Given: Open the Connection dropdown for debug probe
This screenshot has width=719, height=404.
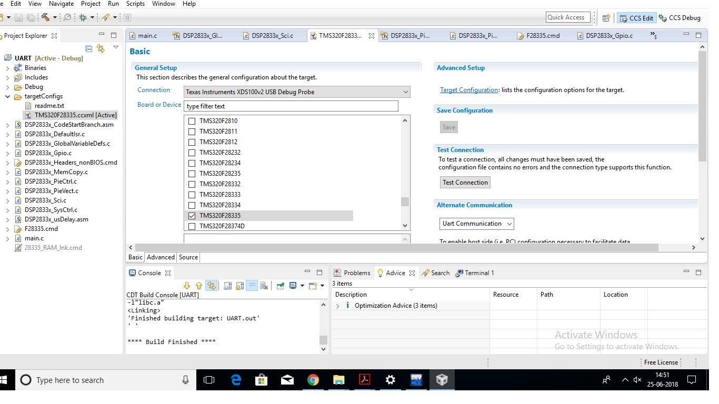Looking at the screenshot, I should tap(297, 92).
